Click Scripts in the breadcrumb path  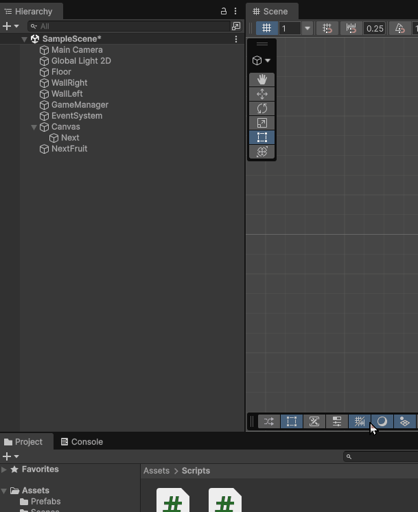coord(196,471)
